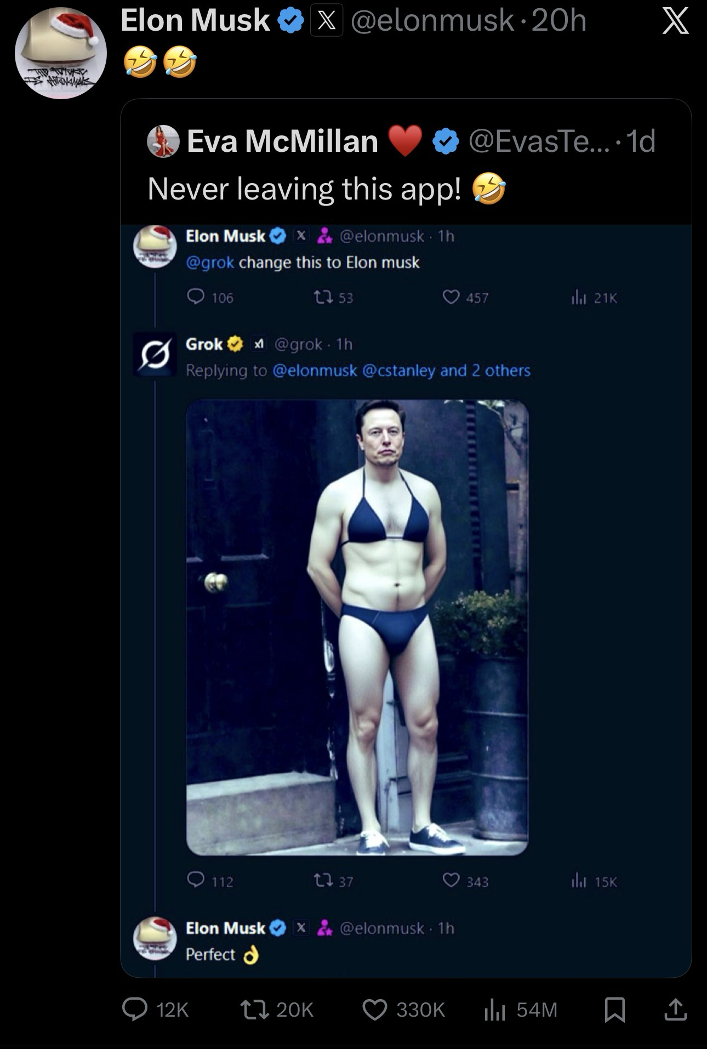Tap the share upload icon

[x=675, y=1010]
